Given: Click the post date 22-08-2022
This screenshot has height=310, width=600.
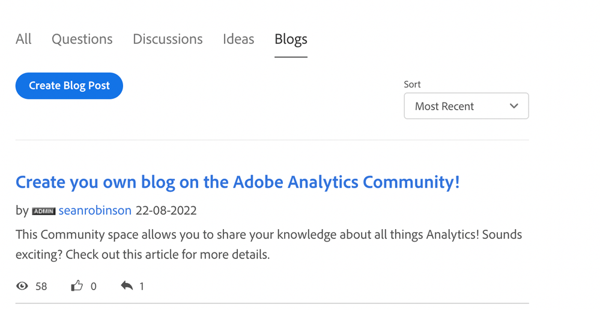Looking at the screenshot, I should pyautogui.click(x=166, y=210).
